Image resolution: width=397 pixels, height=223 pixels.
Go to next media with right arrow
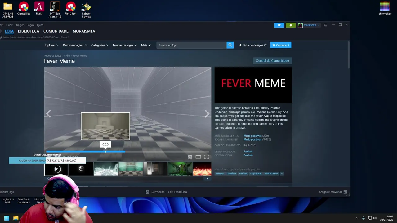(x=207, y=114)
